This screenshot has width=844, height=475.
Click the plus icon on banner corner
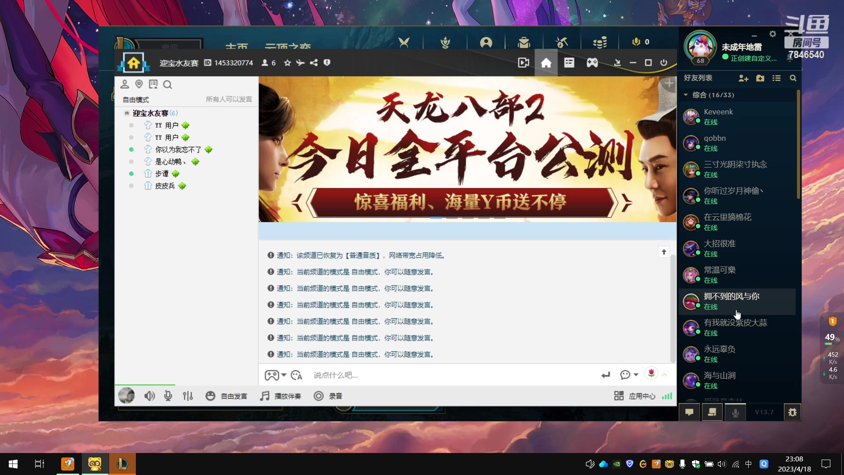point(669,83)
